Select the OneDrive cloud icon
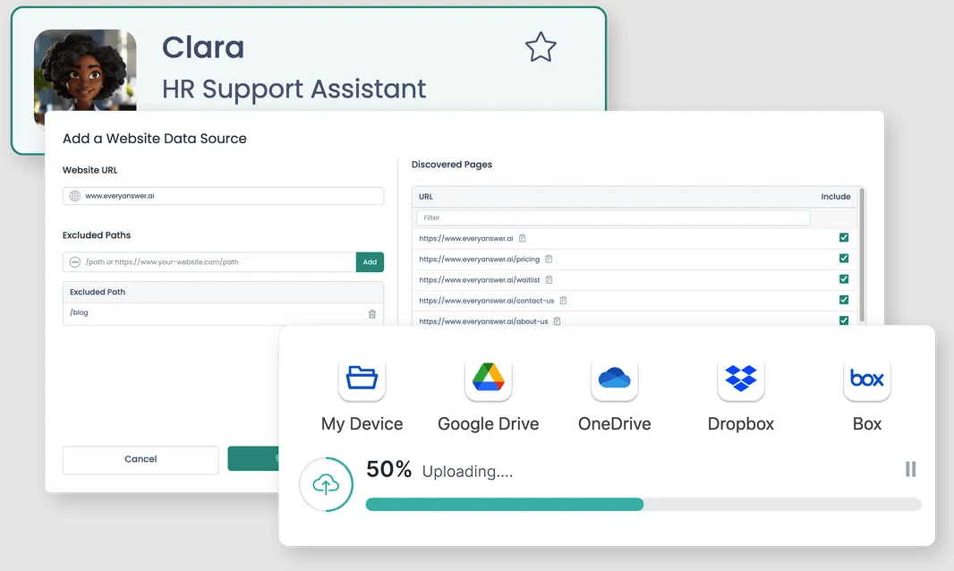This screenshot has height=571, width=954. point(614,378)
